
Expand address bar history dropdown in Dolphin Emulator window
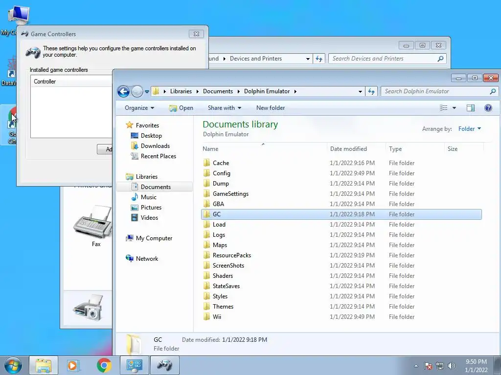pos(360,91)
